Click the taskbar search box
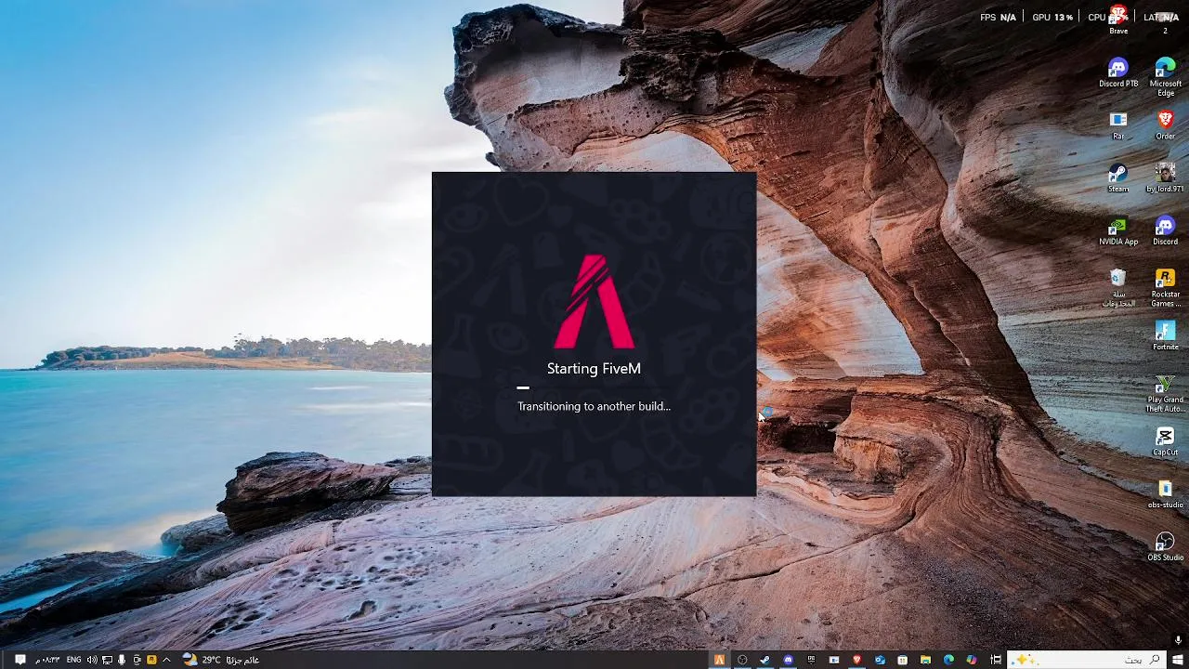The width and height of the screenshot is (1189, 669). [x=1086, y=660]
